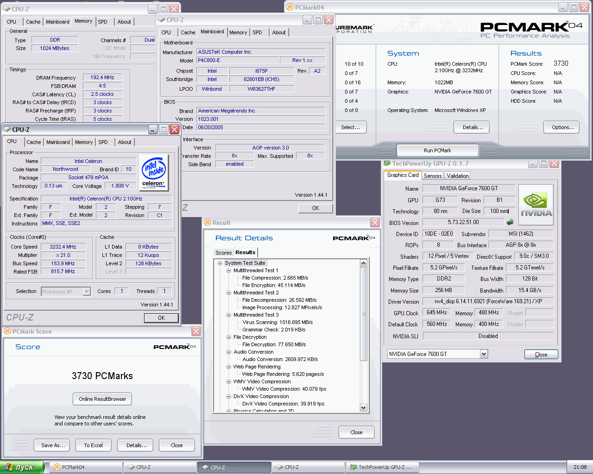Viewport: 593px width, 474px height.
Task: Click the Result tree scrollbar thumb
Action: (363, 314)
